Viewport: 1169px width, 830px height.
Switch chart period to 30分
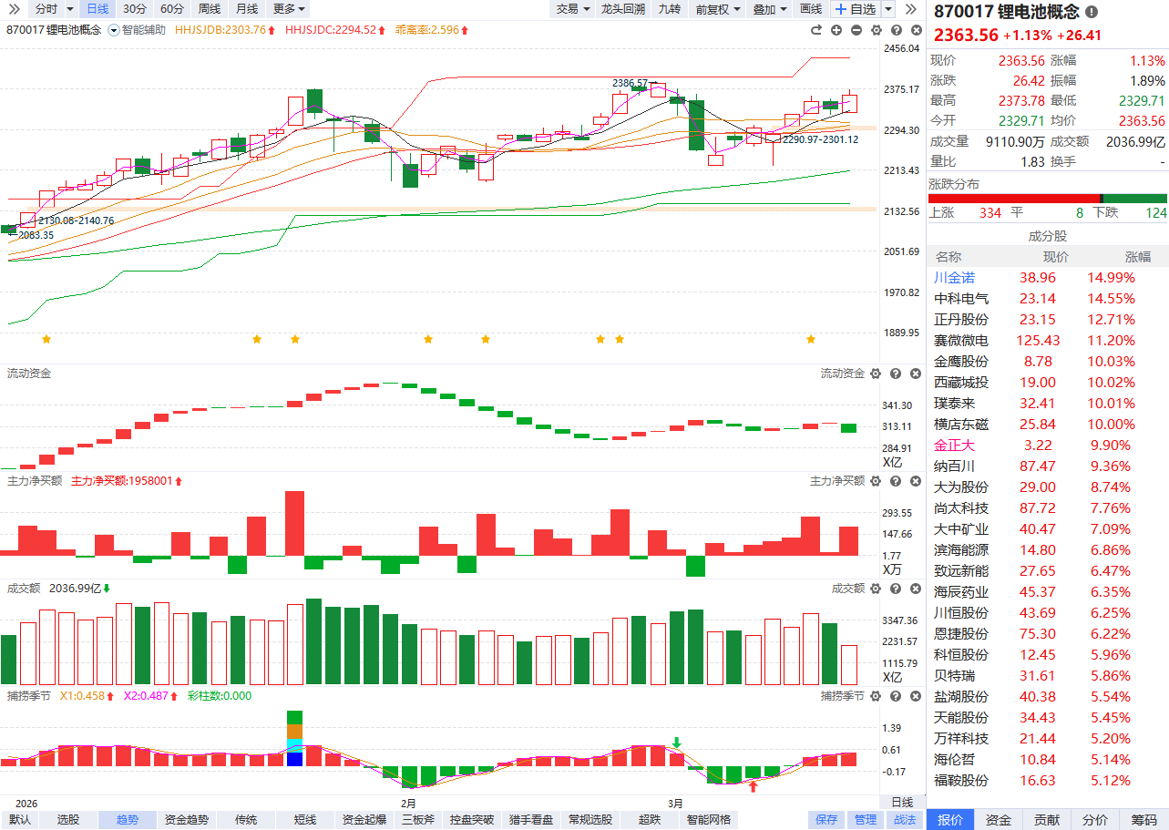click(x=134, y=9)
